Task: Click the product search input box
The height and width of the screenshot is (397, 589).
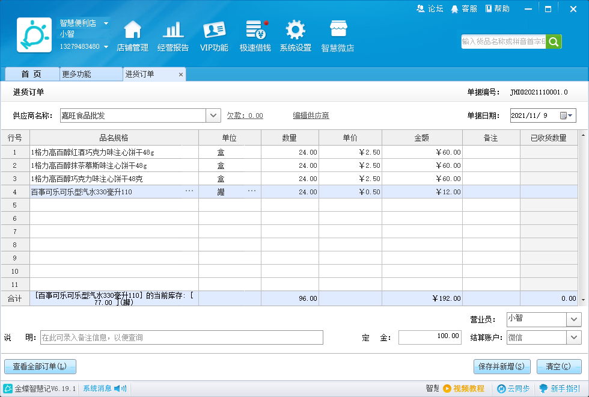Action: pos(504,42)
